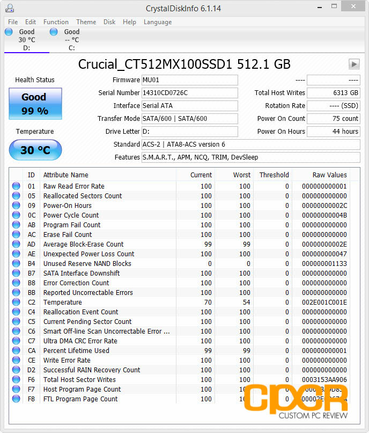Click the status icon for Successful RAIN Recovery Count

pos(16,370)
